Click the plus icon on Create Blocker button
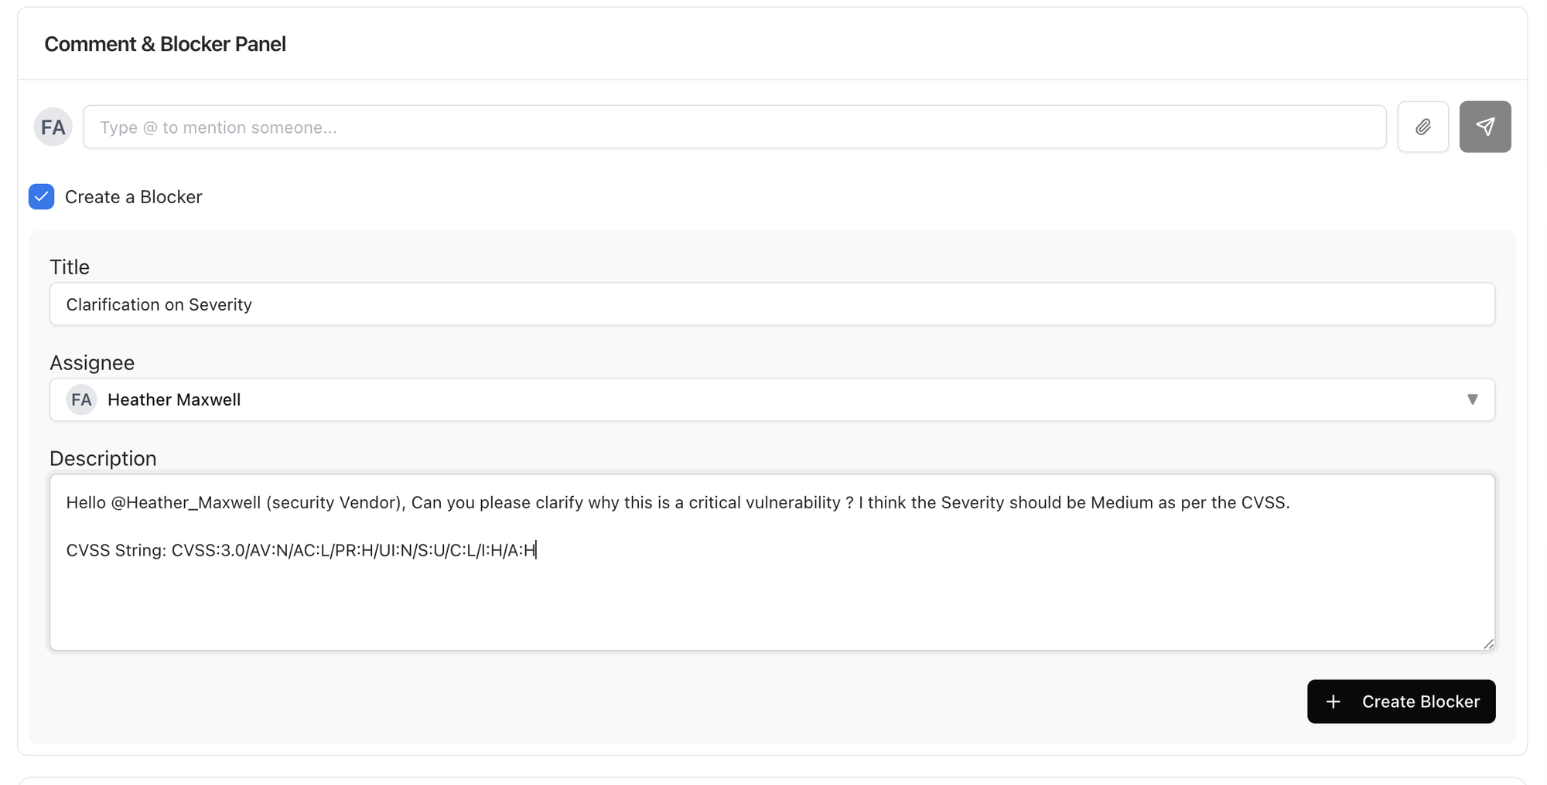The width and height of the screenshot is (1547, 785). (x=1333, y=702)
